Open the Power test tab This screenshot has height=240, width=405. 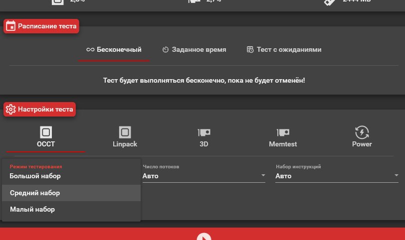coord(362,137)
